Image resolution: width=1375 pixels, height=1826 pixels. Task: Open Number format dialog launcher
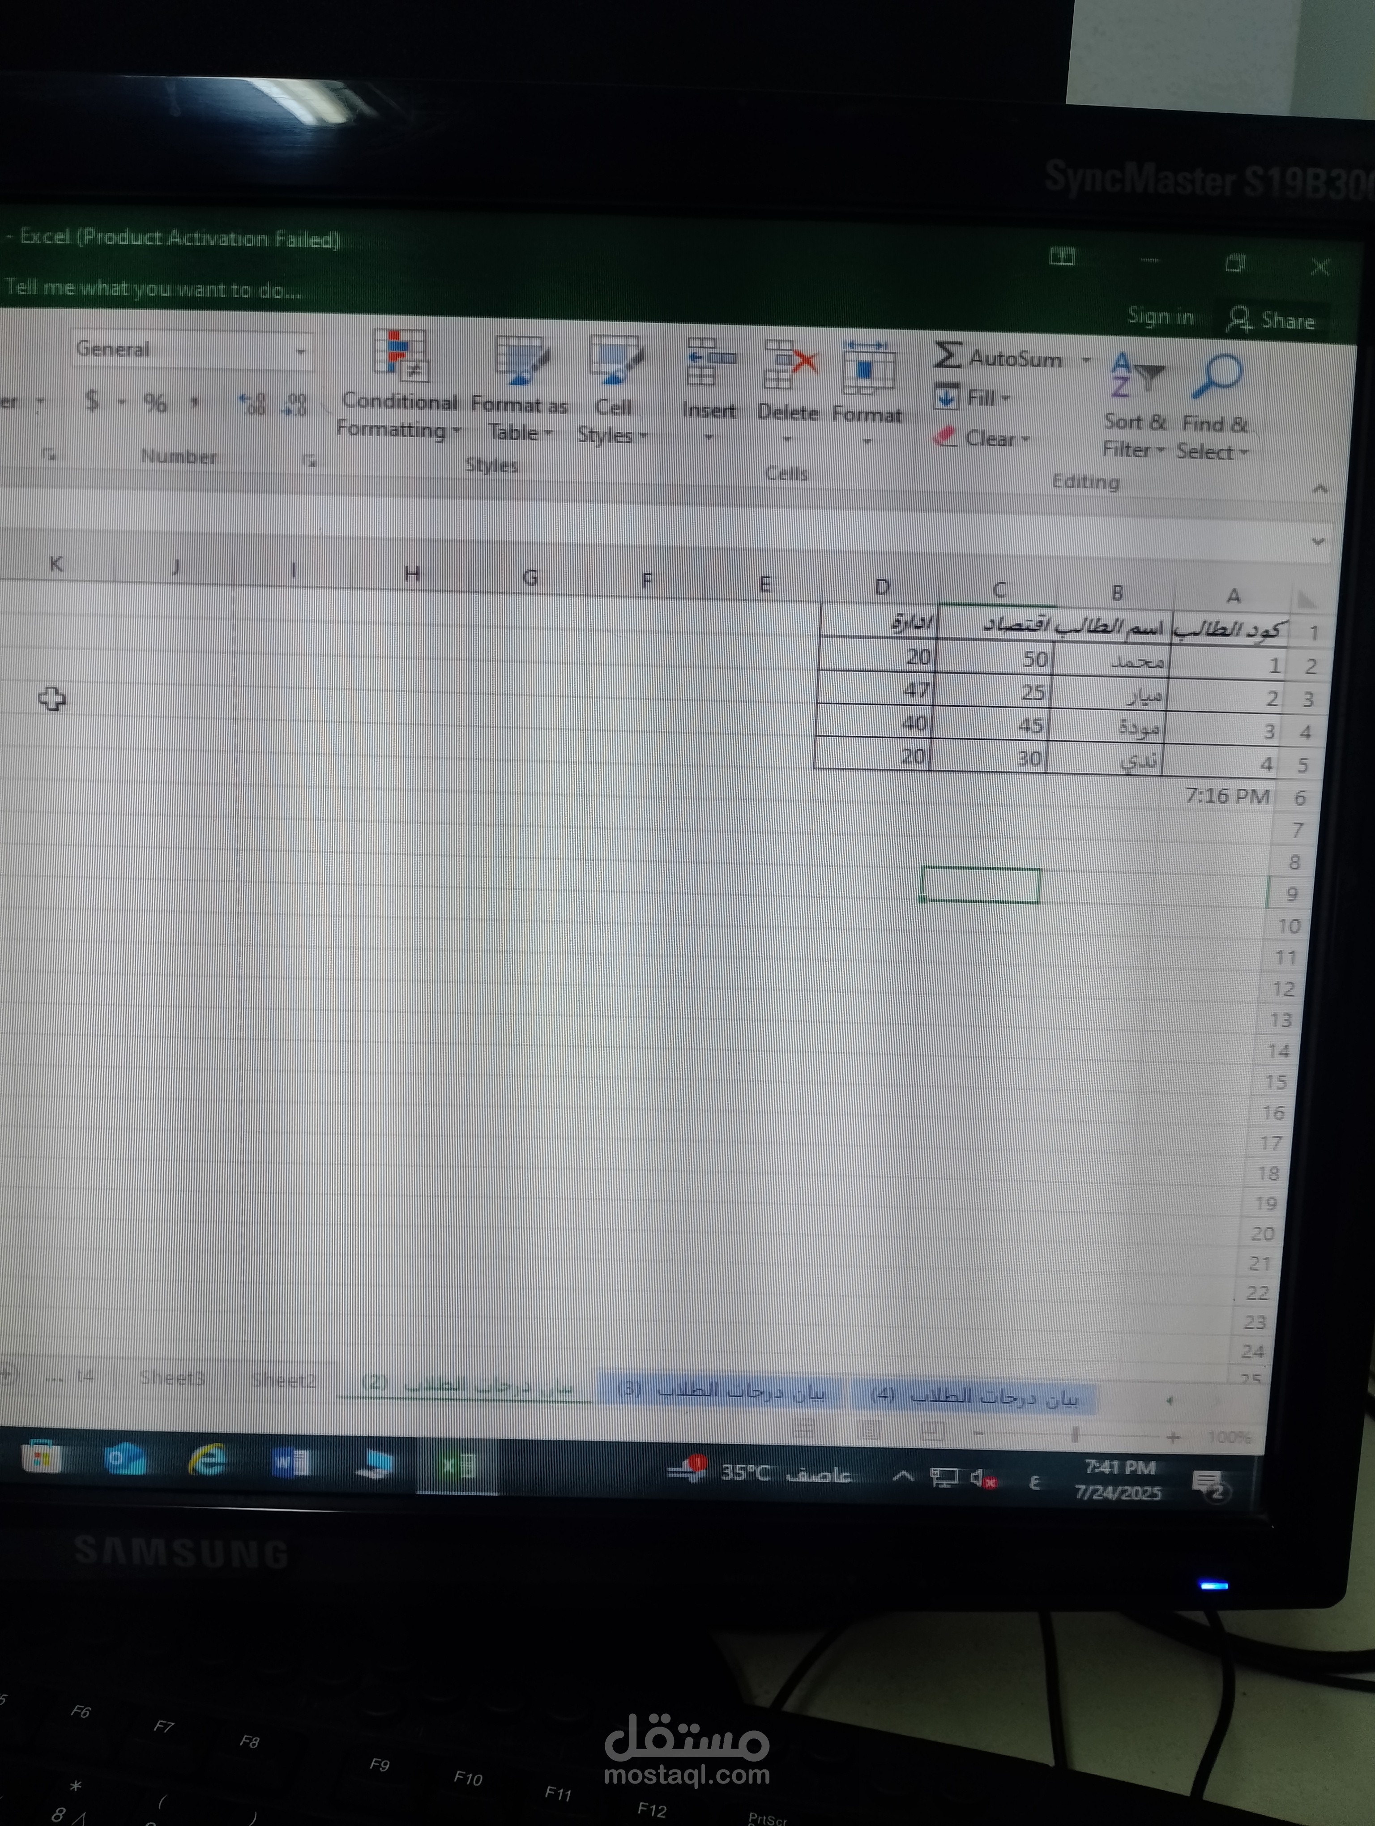tap(309, 461)
